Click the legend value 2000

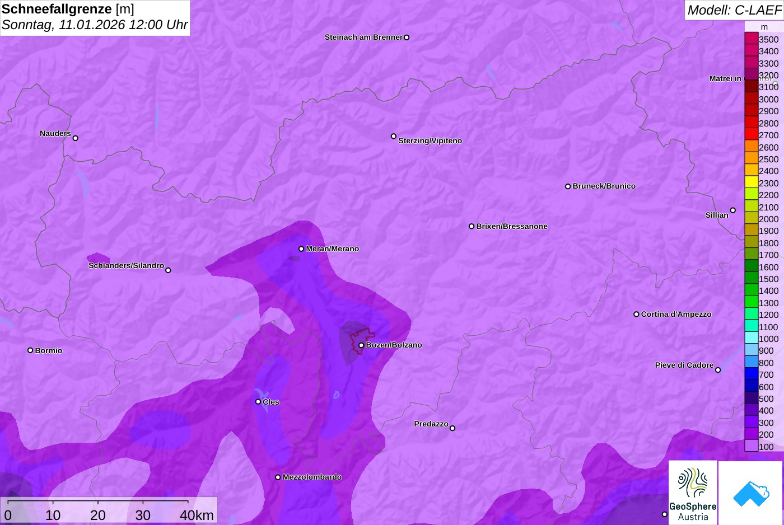768,219
